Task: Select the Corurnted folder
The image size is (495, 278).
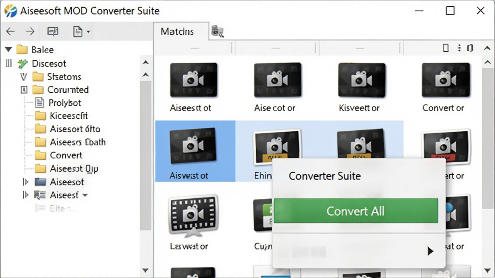Action: [x=60, y=90]
